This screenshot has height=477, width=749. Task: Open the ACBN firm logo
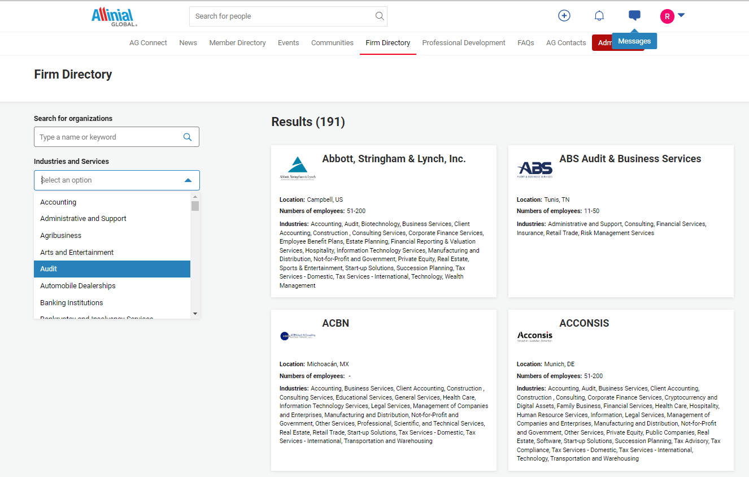pyautogui.click(x=298, y=336)
